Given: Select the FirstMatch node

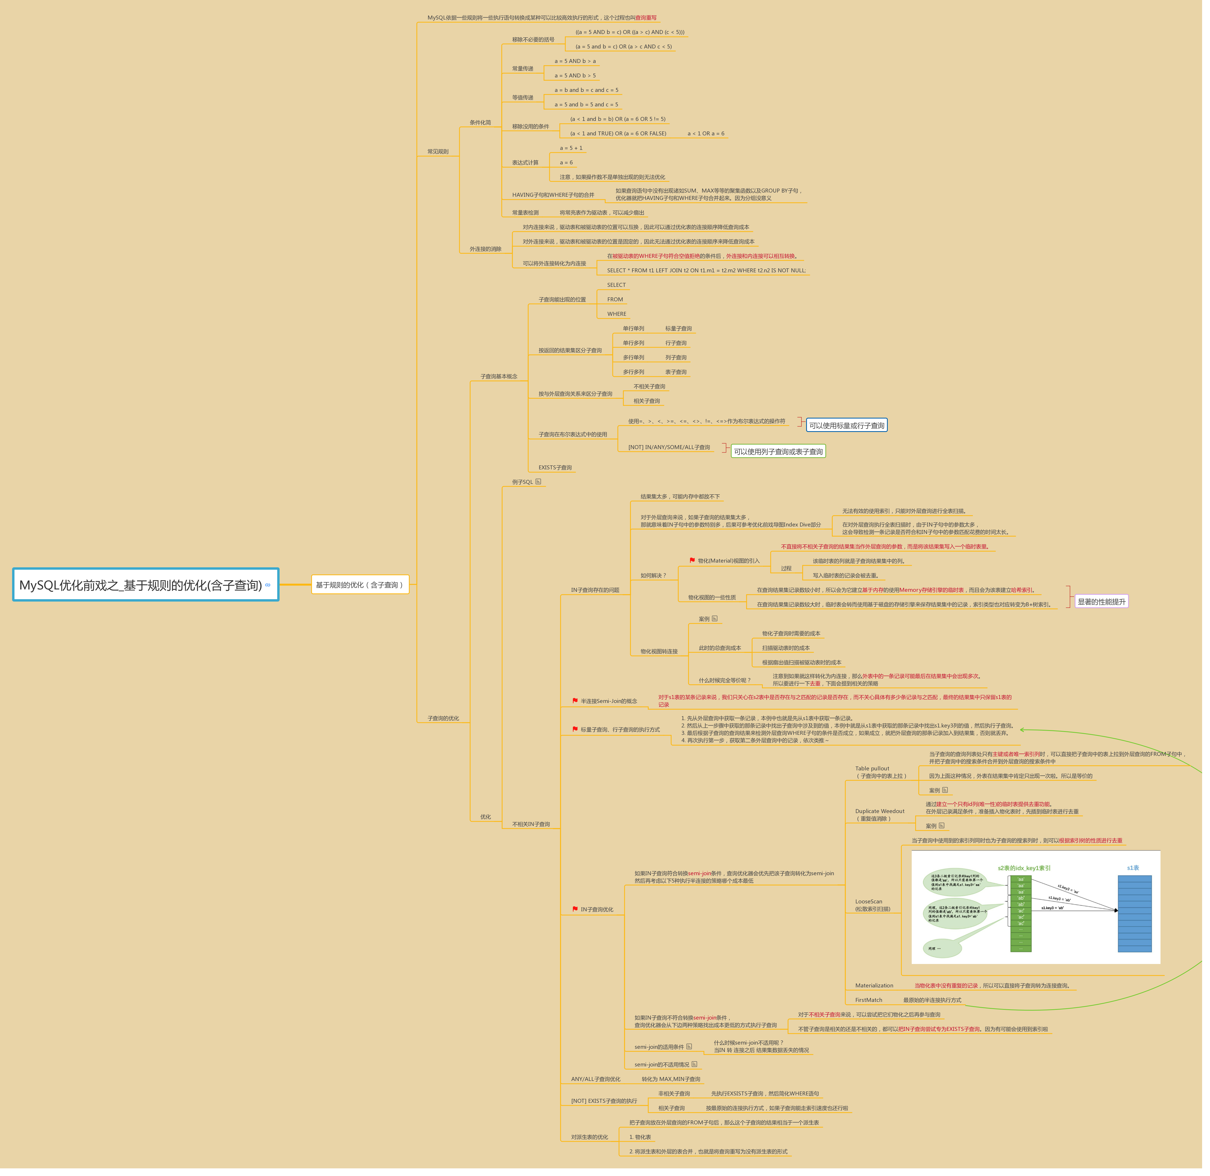Looking at the screenshot, I should [x=875, y=1007].
